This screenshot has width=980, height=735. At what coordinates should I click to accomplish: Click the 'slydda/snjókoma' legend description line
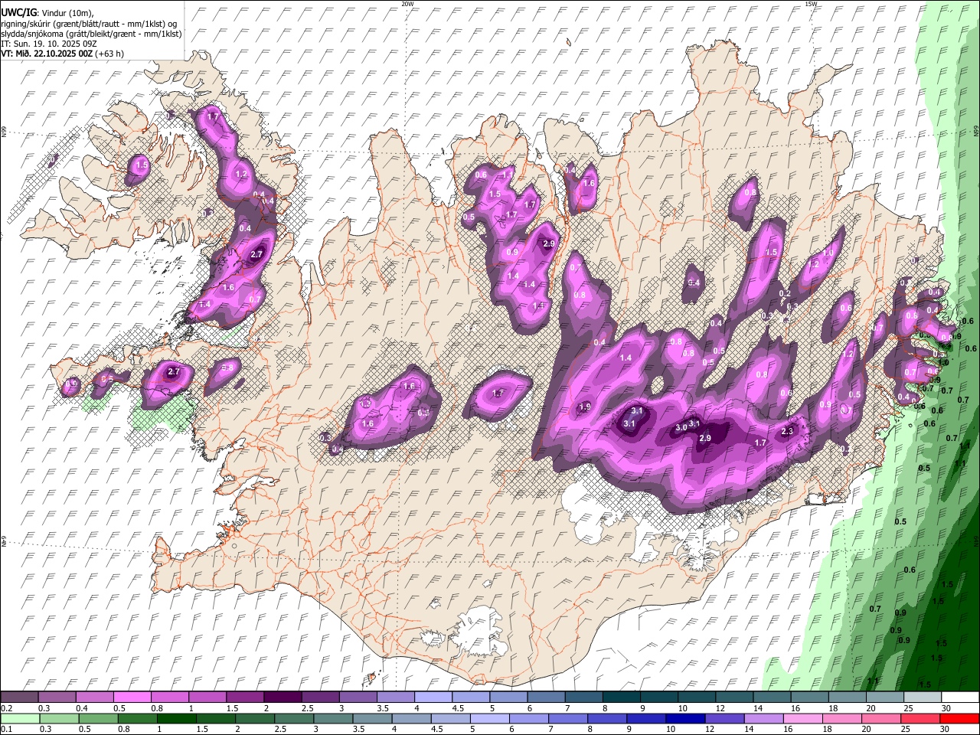[91, 34]
